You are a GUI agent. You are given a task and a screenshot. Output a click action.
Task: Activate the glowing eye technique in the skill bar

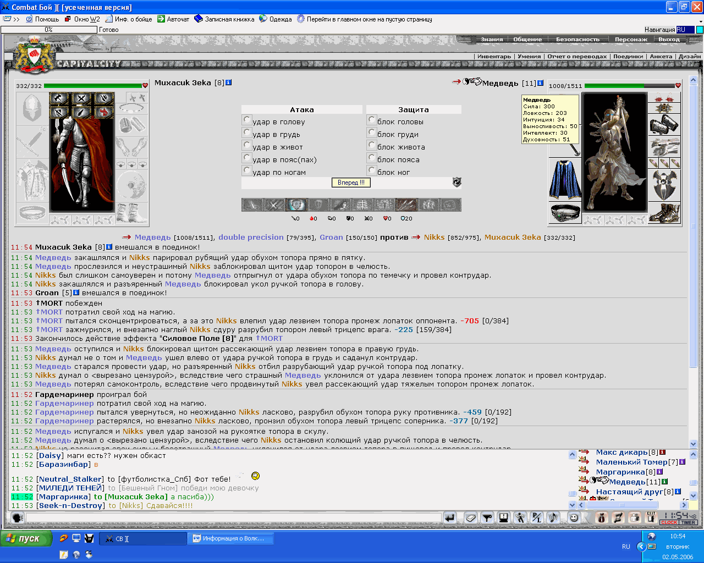coord(296,205)
